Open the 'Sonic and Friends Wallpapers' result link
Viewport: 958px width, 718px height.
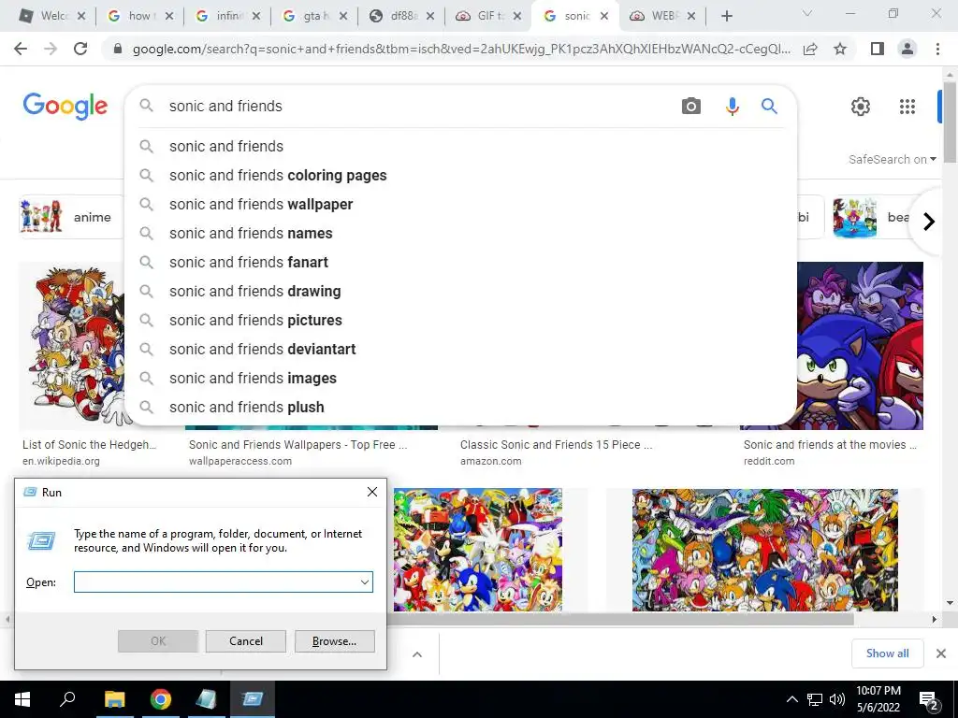298,445
